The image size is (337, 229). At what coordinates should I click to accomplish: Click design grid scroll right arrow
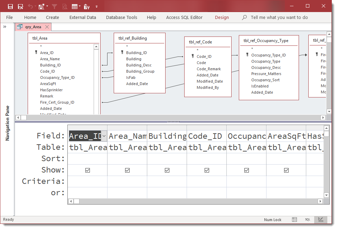(x=320, y=201)
